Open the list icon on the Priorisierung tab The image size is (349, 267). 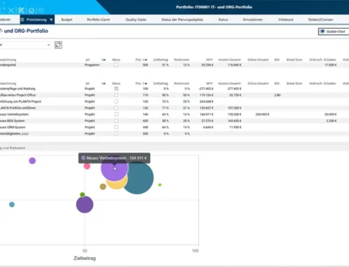[22, 20]
